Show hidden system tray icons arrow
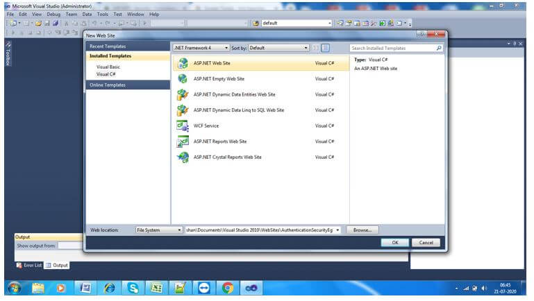Image resolution: width=534 pixels, height=301 pixels. pyautogui.click(x=456, y=289)
